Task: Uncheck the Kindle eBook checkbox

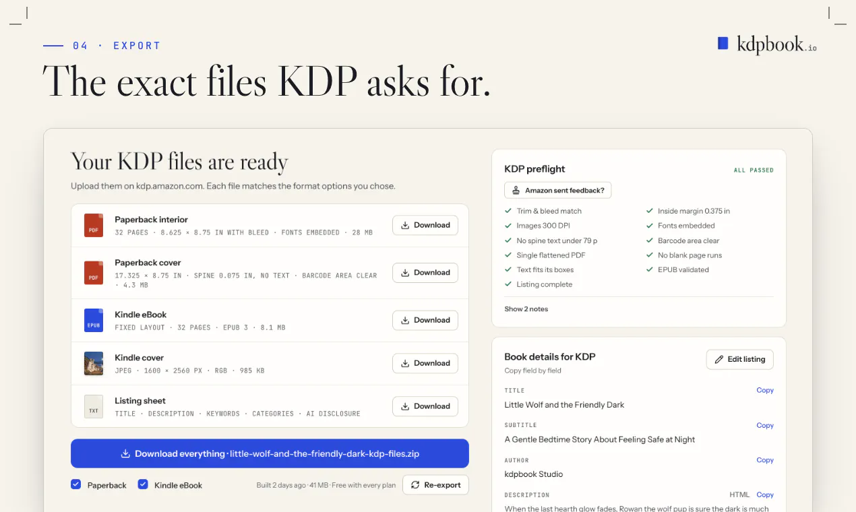Action: pyautogui.click(x=143, y=484)
